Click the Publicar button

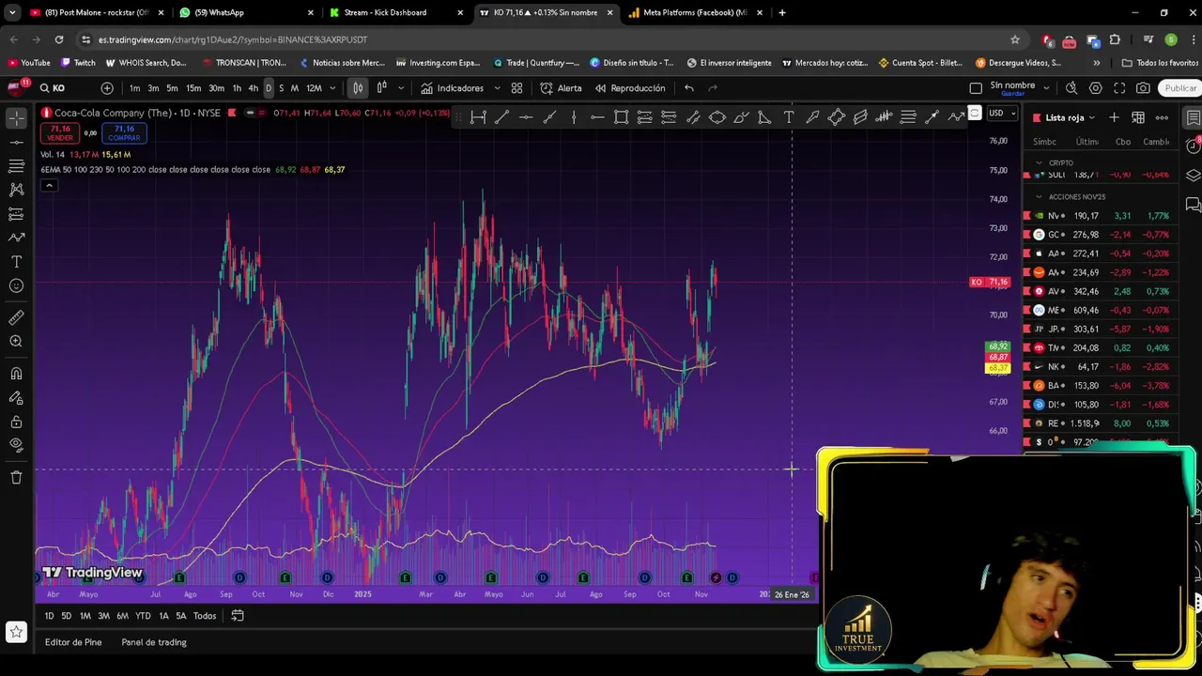pyautogui.click(x=1179, y=88)
